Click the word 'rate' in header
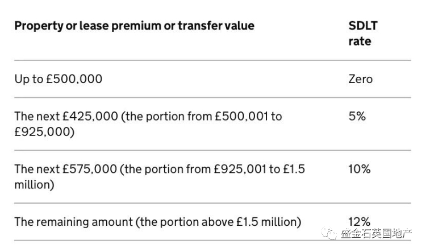 pyautogui.click(x=360, y=42)
